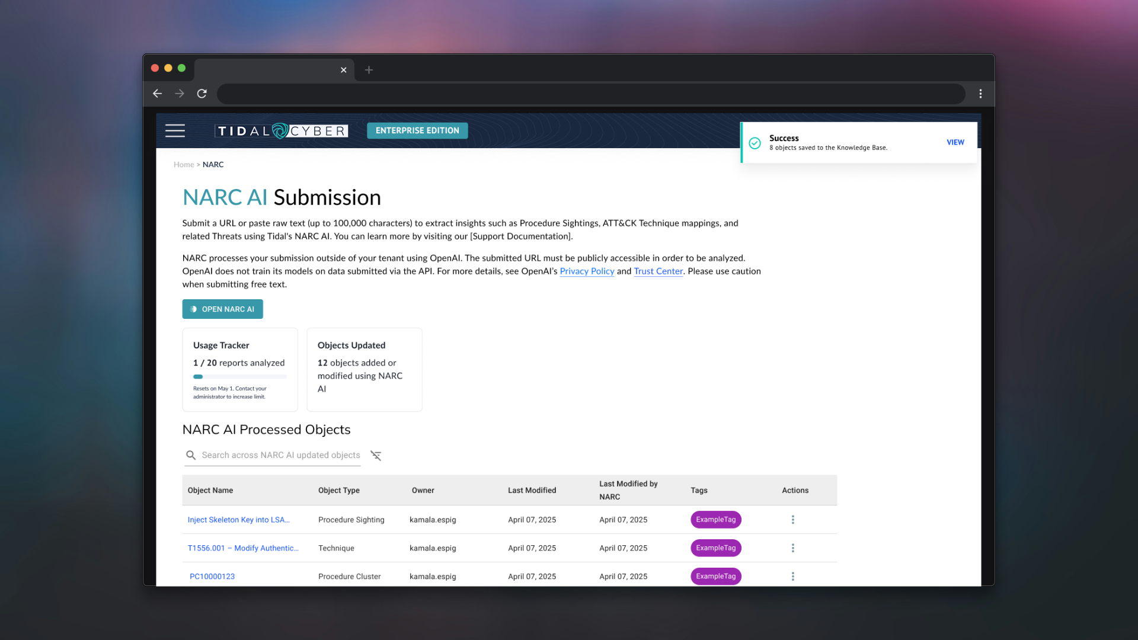Focus the NARC AI updated objects search field
This screenshot has width=1138, height=640.
point(280,455)
